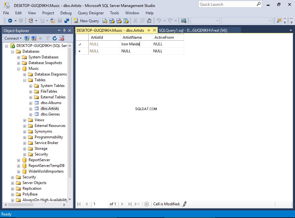The image size is (295, 218).
Task: Click the Object Explorer horizontal scrollbar
Action: pos(21,205)
